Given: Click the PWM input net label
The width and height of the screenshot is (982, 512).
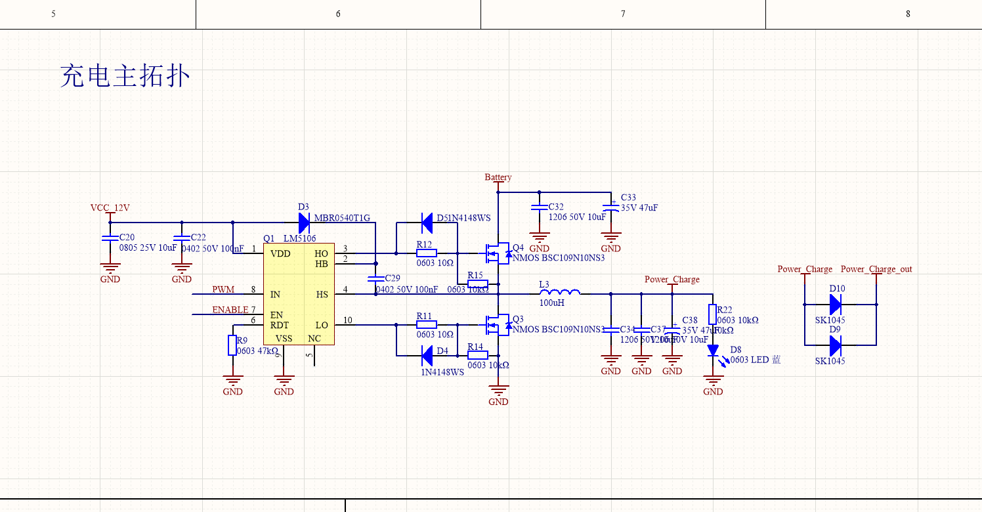Looking at the screenshot, I should tap(223, 289).
